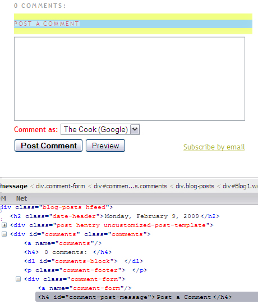
Task: Switch to the Net tab
Action: pyautogui.click(x=21, y=198)
